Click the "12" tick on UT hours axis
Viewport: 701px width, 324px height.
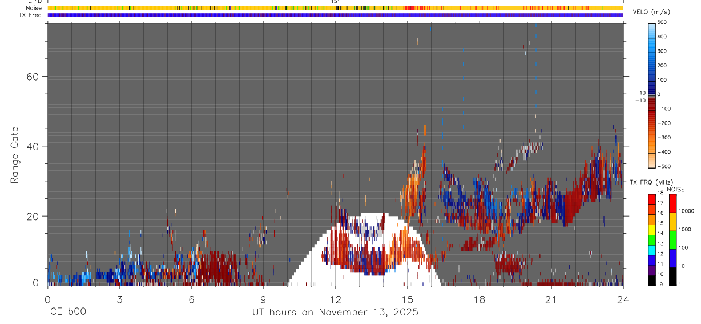tap(335, 299)
